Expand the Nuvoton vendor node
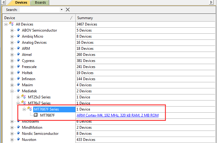Image resolution: width=217 pixels, height=143 pixels. click(x=12, y=140)
